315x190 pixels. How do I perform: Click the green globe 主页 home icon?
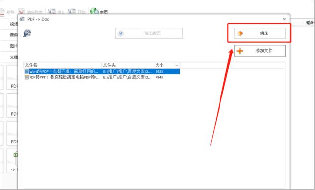click(94, 11)
